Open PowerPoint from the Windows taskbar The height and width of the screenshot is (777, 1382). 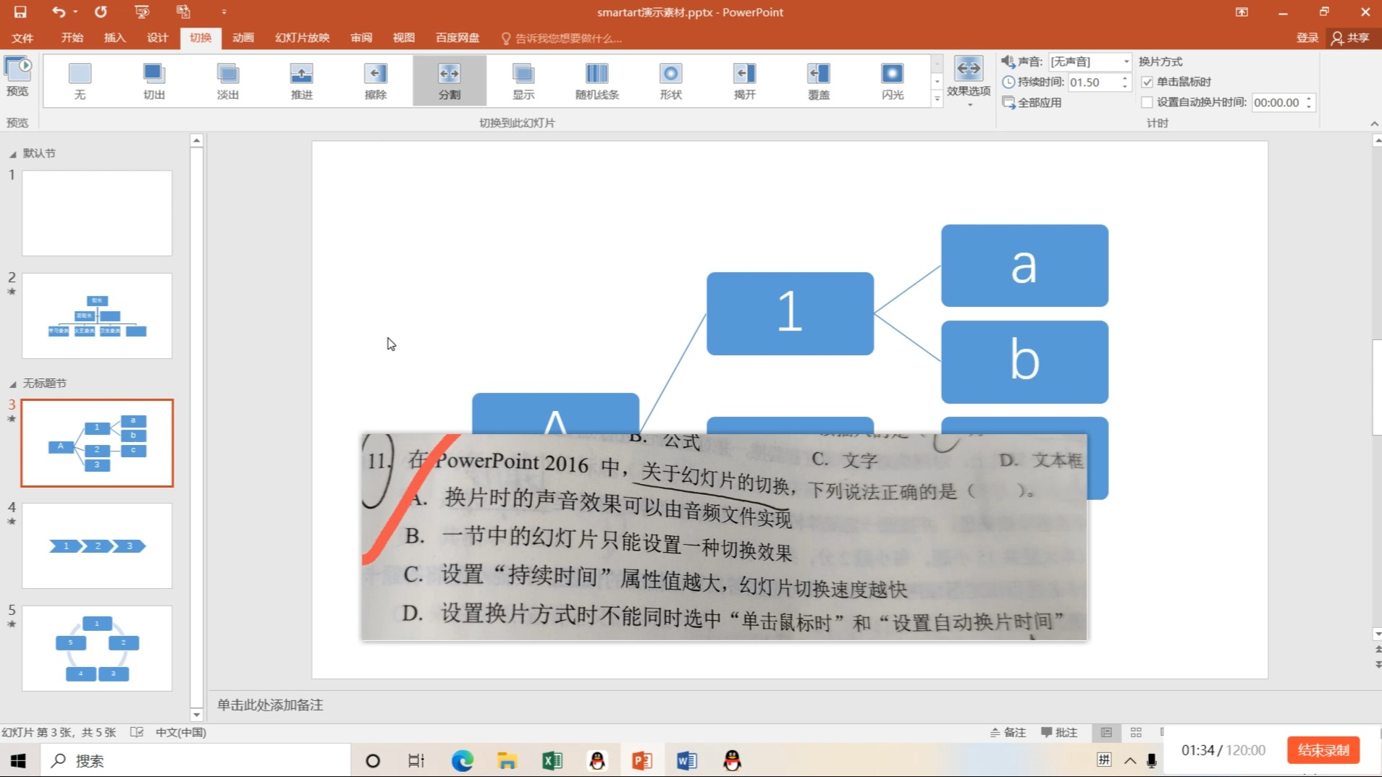click(x=641, y=760)
